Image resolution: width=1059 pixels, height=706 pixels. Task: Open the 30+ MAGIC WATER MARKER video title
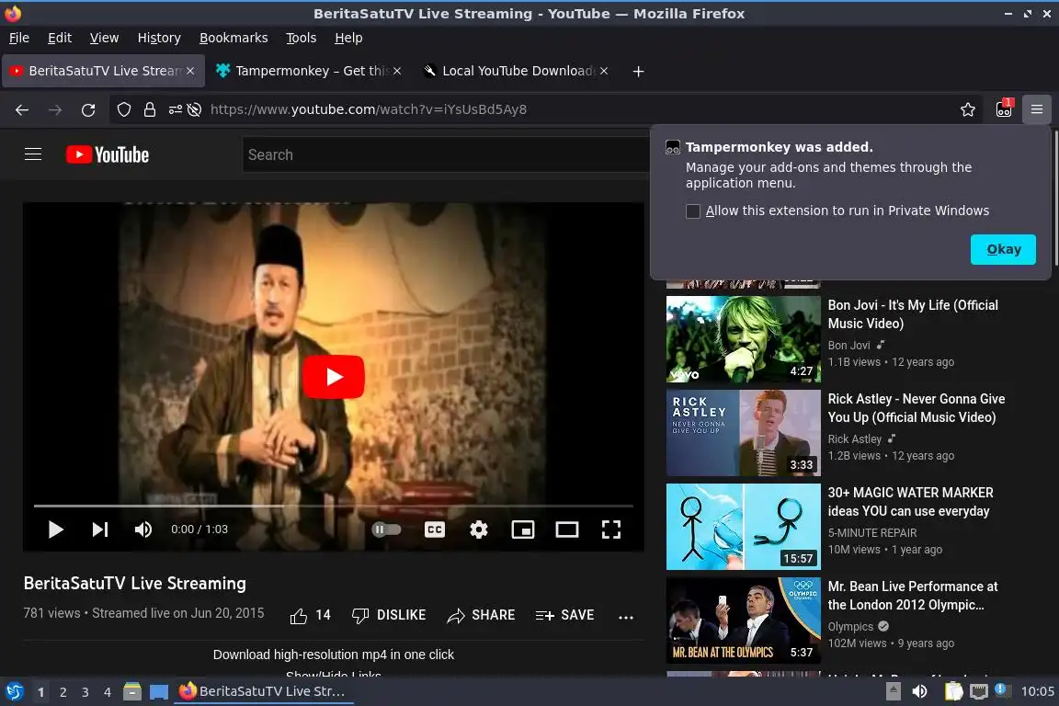[910, 502]
